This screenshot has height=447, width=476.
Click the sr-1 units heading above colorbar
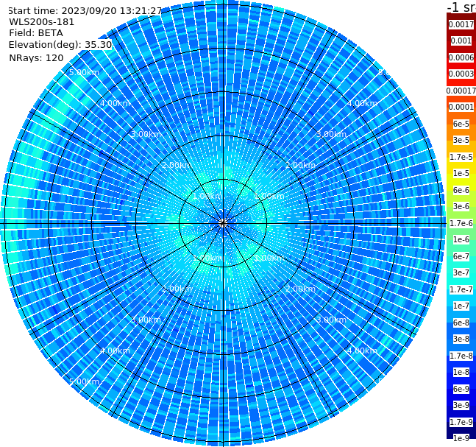click(461, 7)
